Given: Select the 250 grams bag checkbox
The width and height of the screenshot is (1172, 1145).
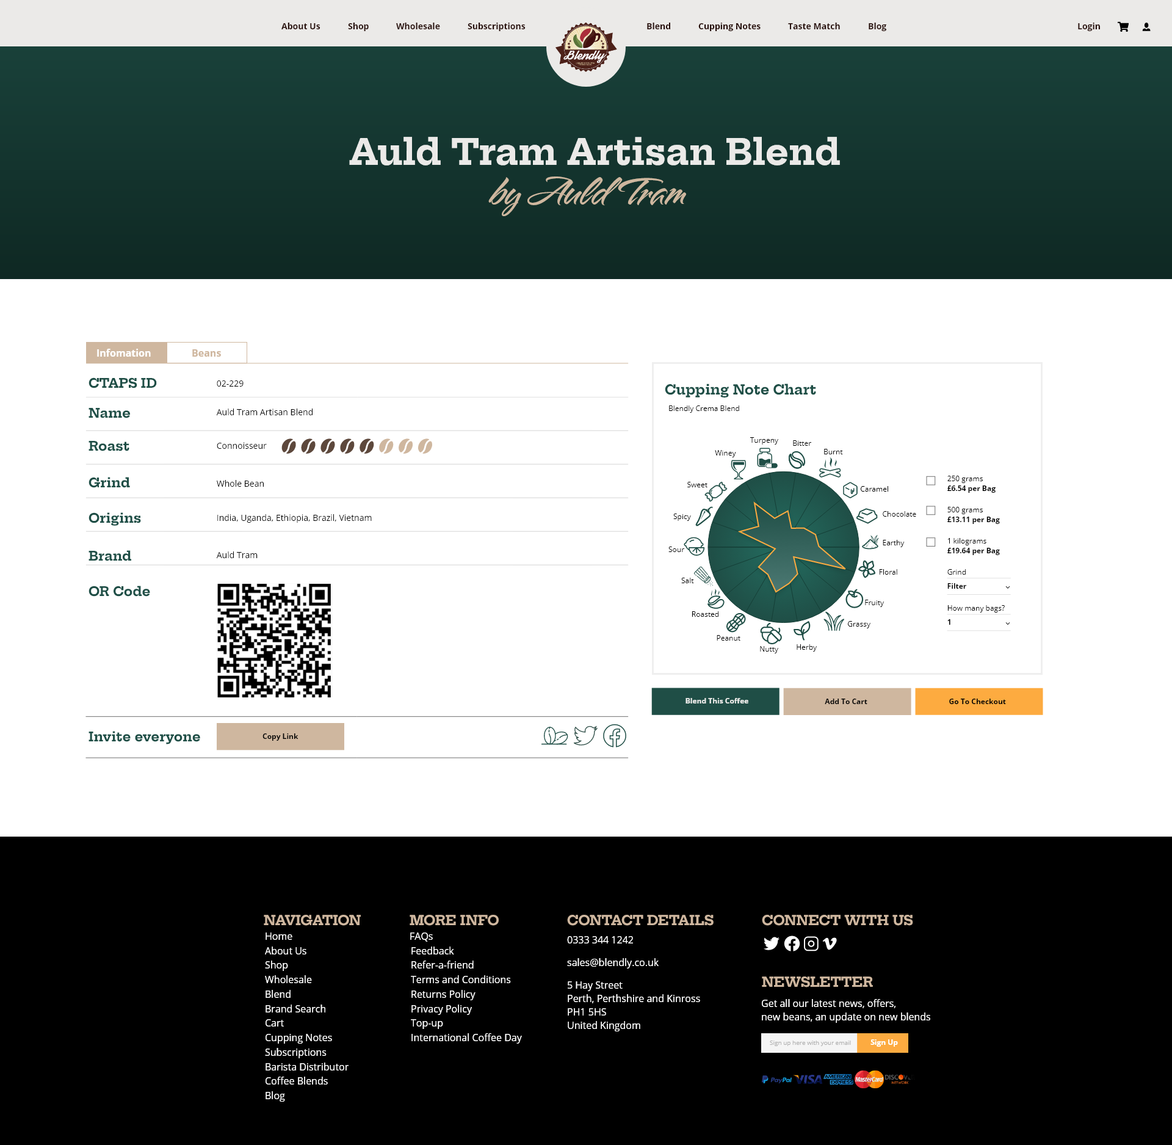Looking at the screenshot, I should coord(931,481).
